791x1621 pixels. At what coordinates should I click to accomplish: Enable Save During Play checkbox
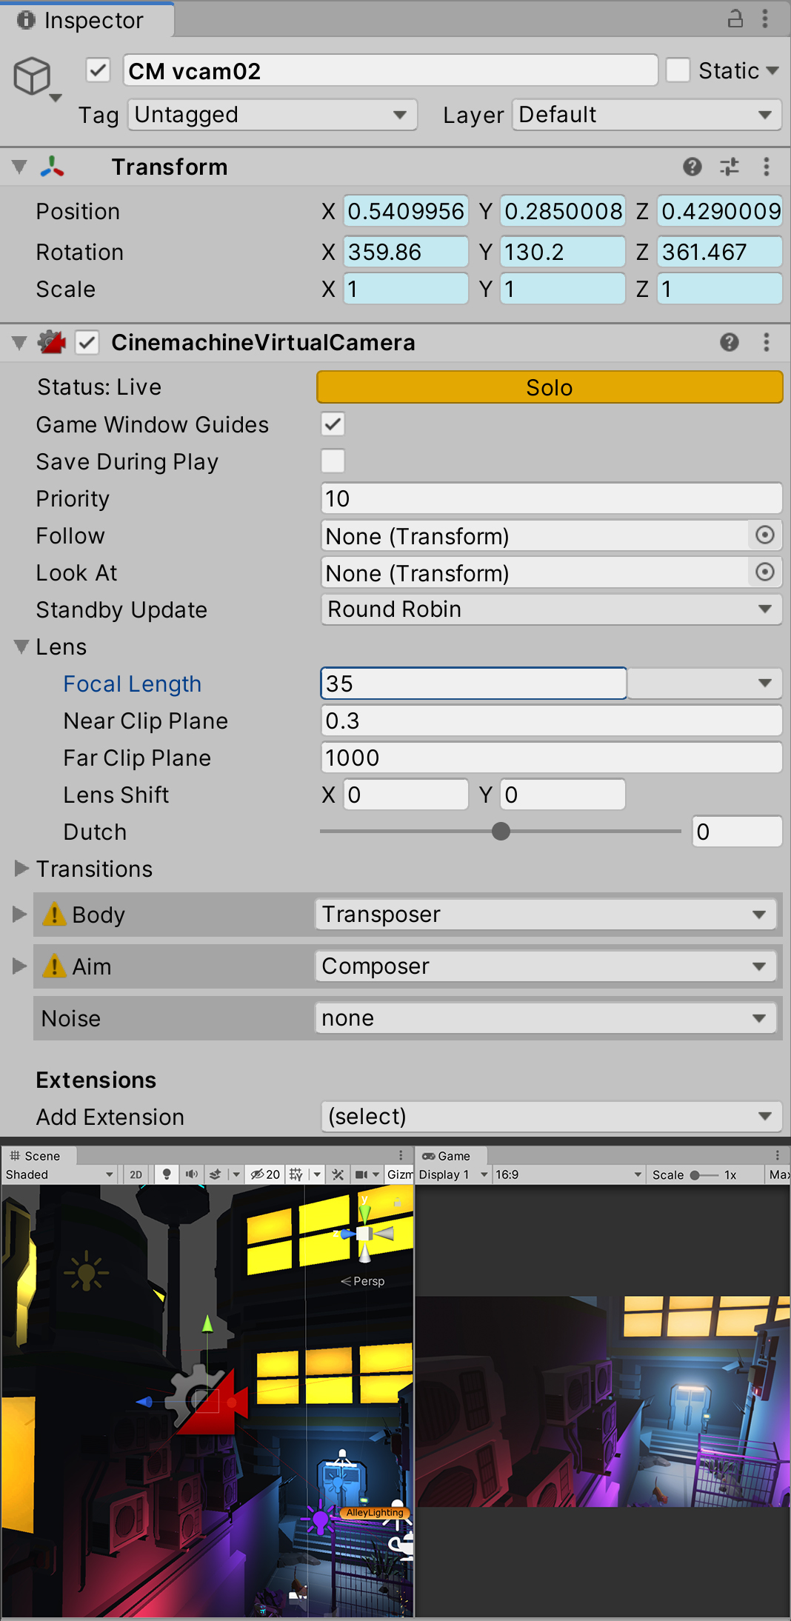[x=333, y=461]
